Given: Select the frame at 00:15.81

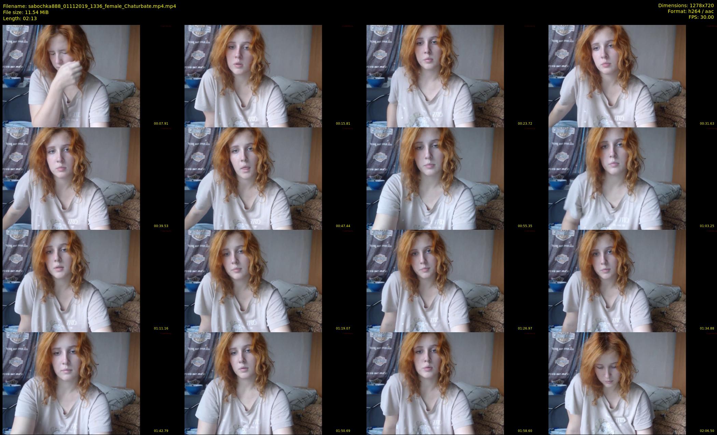Looking at the screenshot, I should (x=253, y=76).
